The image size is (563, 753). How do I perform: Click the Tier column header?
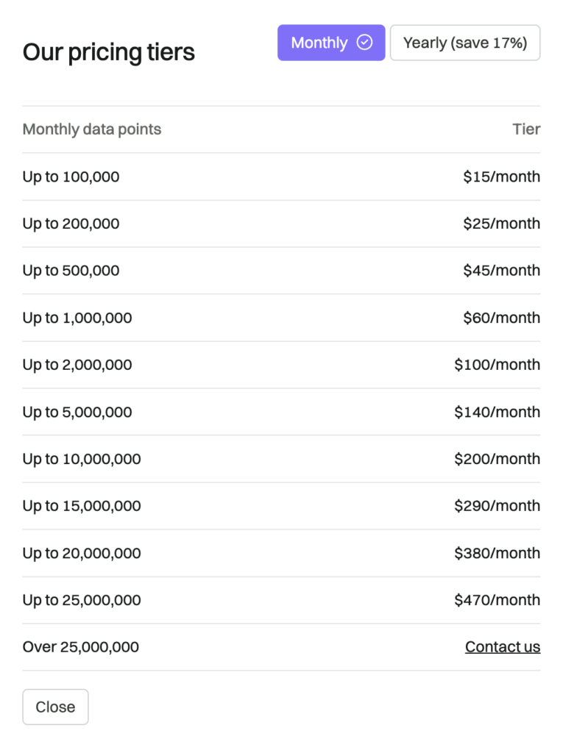coord(526,129)
